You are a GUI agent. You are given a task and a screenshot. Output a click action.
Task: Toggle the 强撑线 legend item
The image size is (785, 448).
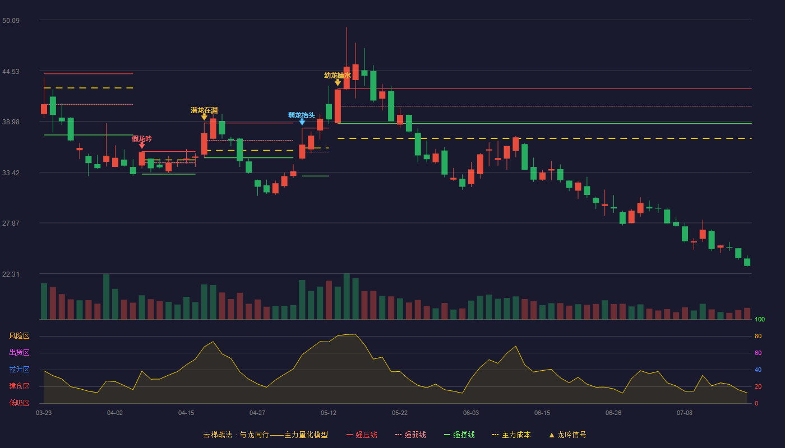[459, 435]
